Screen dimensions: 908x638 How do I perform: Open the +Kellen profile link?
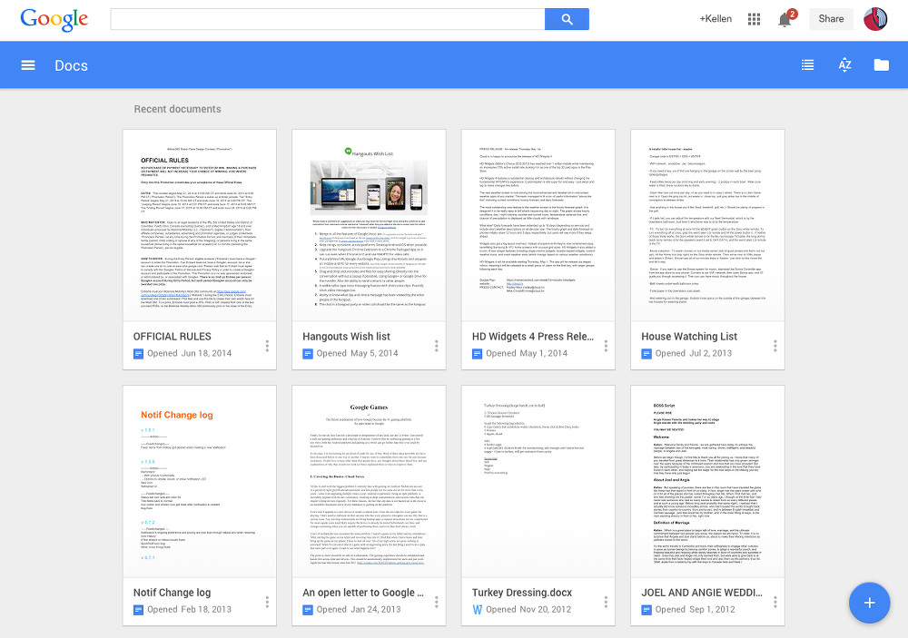coord(716,19)
